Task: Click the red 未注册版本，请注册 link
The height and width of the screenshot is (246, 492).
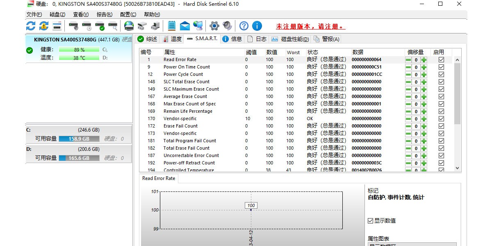Action: pos(310,27)
